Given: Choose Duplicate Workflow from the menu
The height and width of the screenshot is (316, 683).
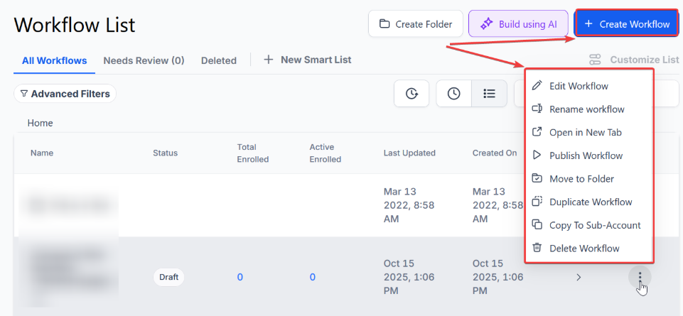Looking at the screenshot, I should pos(590,202).
